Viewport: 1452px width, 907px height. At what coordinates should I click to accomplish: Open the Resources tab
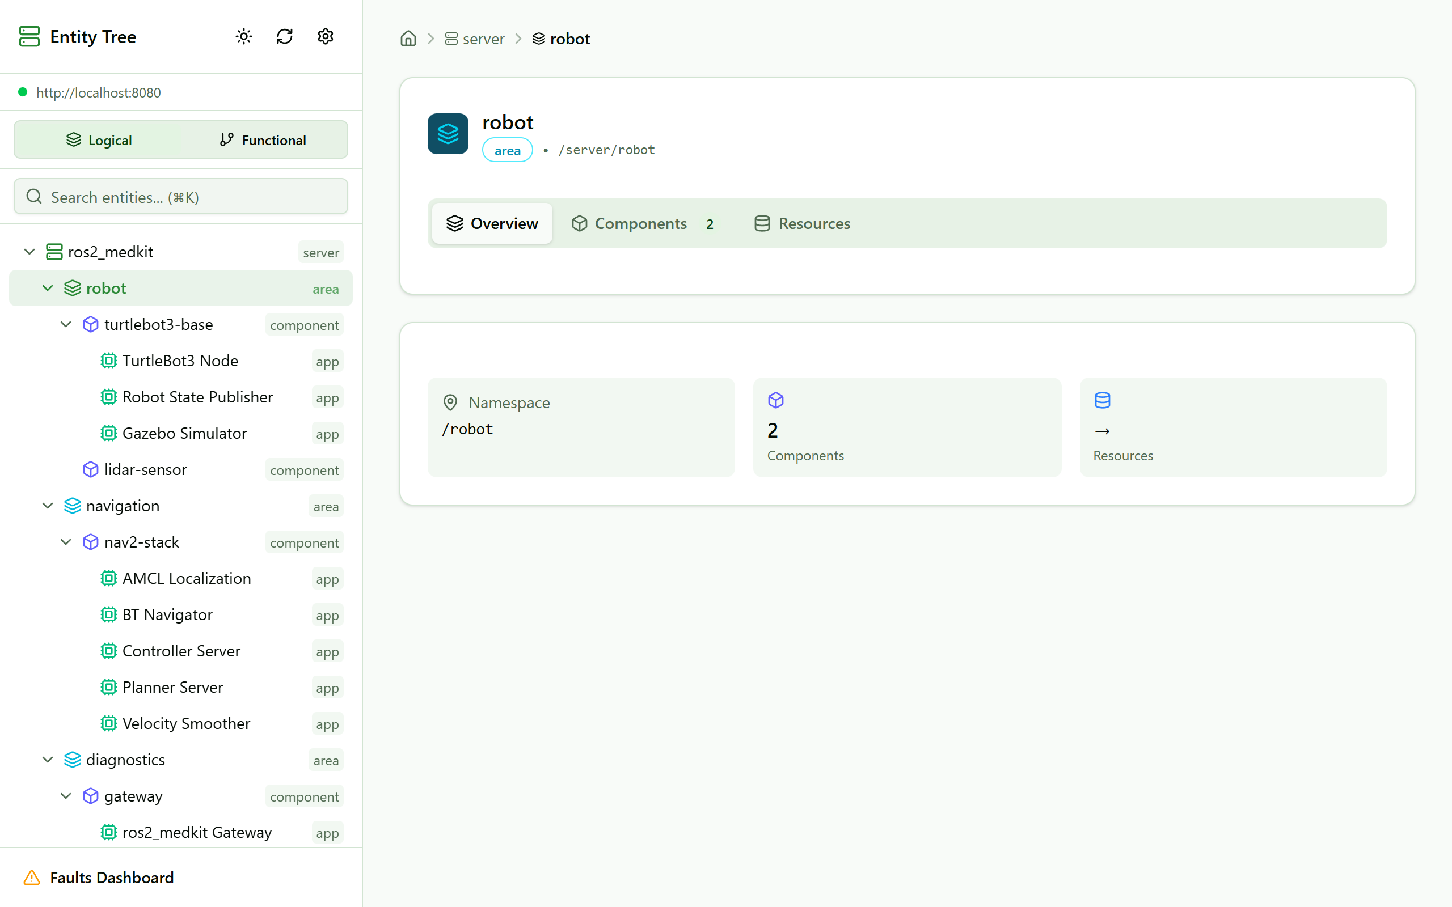[802, 224]
